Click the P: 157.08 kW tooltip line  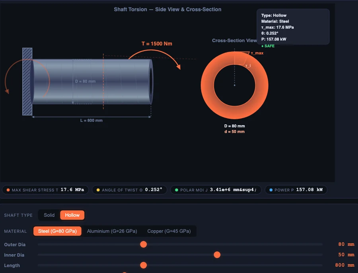click(274, 39)
